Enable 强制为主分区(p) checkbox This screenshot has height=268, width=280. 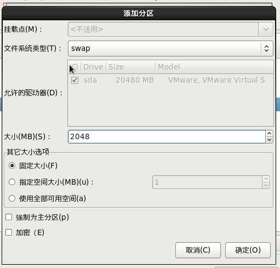click(9, 217)
